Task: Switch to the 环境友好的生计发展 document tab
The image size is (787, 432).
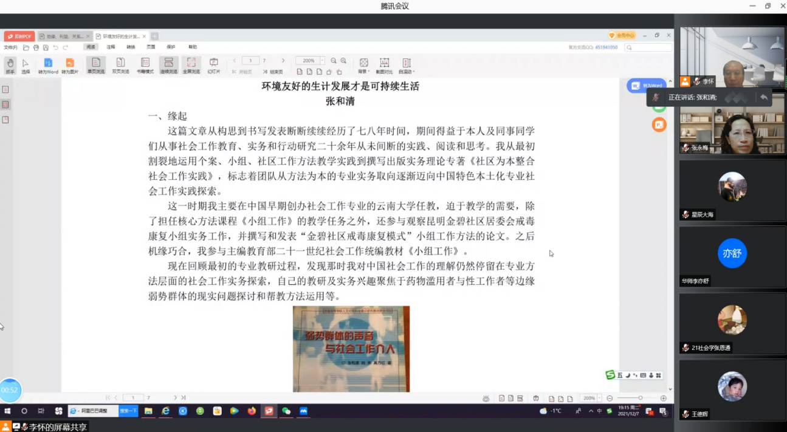Action: pyautogui.click(x=120, y=36)
